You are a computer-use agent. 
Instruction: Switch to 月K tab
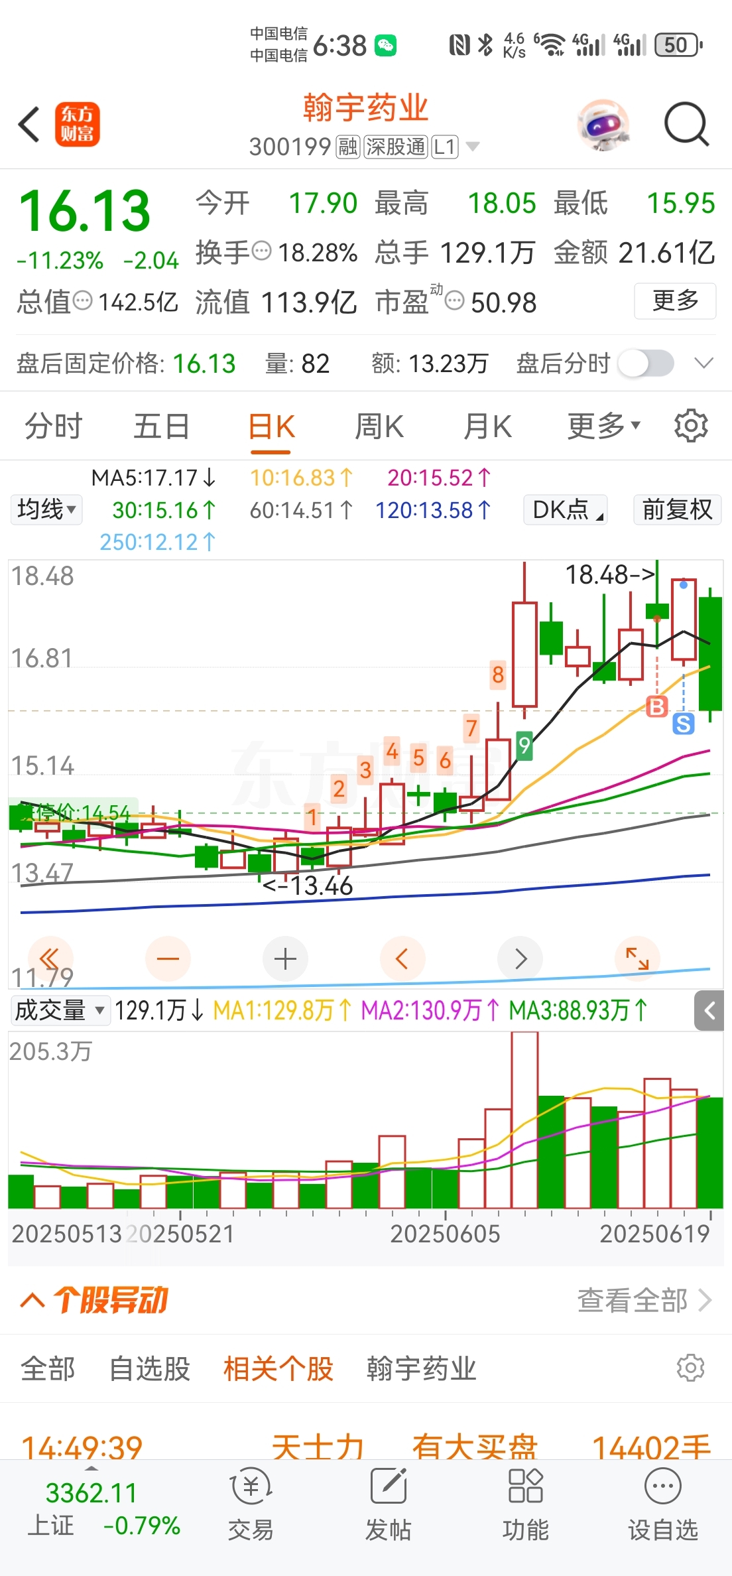(488, 426)
